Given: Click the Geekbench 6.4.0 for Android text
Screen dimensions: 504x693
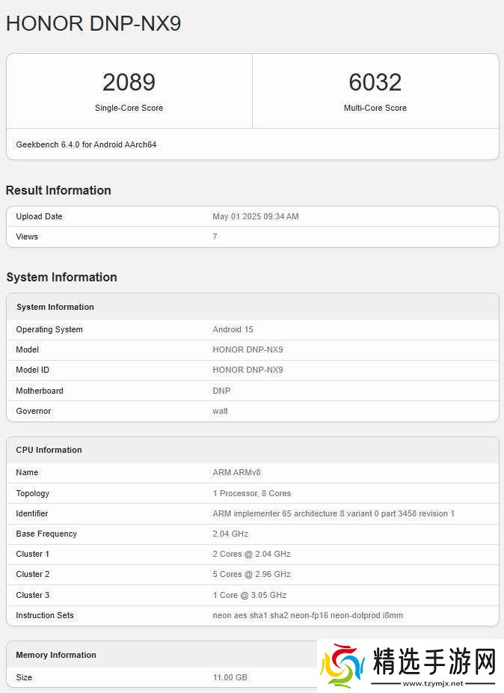Looking at the screenshot, I should (x=86, y=144).
